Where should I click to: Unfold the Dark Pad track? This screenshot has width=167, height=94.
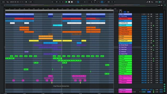pos(120,47)
